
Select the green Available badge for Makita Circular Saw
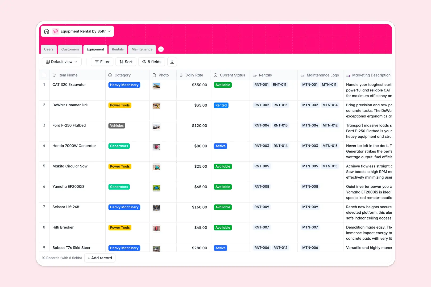coord(222,166)
